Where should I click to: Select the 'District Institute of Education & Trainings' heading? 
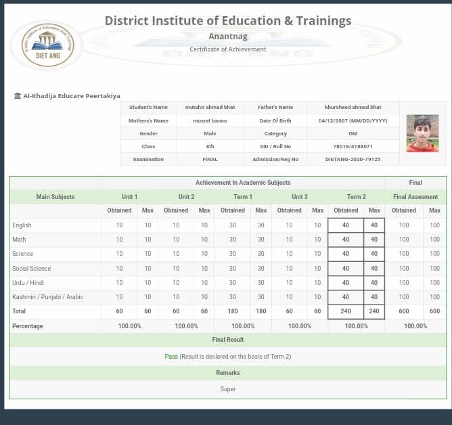point(228,21)
